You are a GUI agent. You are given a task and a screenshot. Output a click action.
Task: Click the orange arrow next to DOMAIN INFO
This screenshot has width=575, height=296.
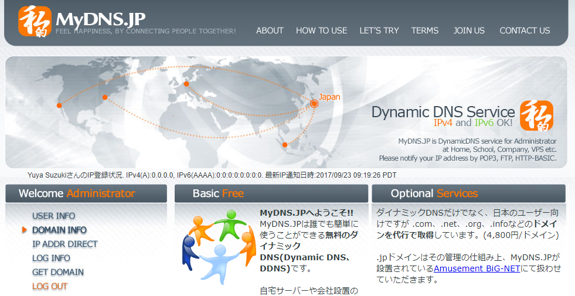(25, 230)
